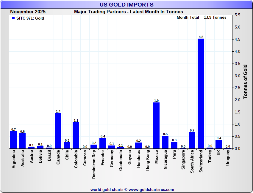The width and height of the screenshot is (253, 193).
Task: Click the tall blue Switzerland bar
Action: (201, 94)
